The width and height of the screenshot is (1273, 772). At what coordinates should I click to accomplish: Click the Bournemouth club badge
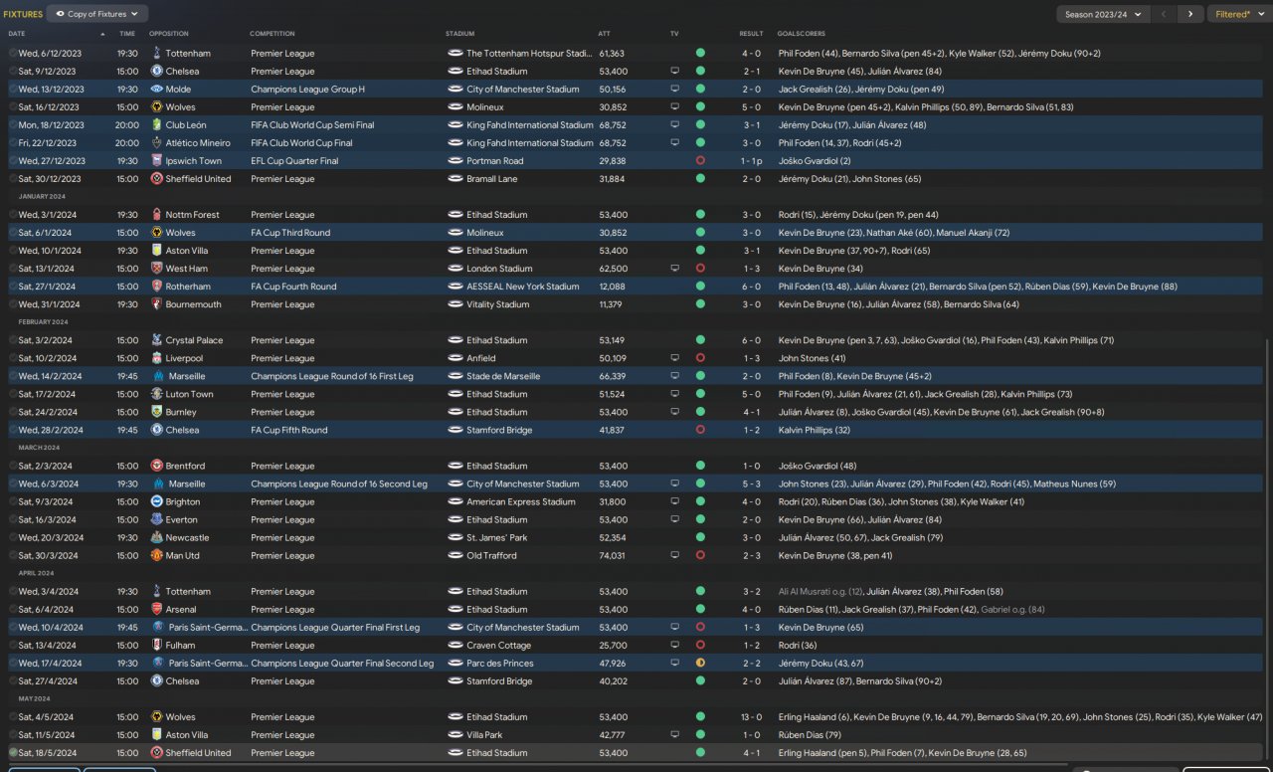click(156, 304)
